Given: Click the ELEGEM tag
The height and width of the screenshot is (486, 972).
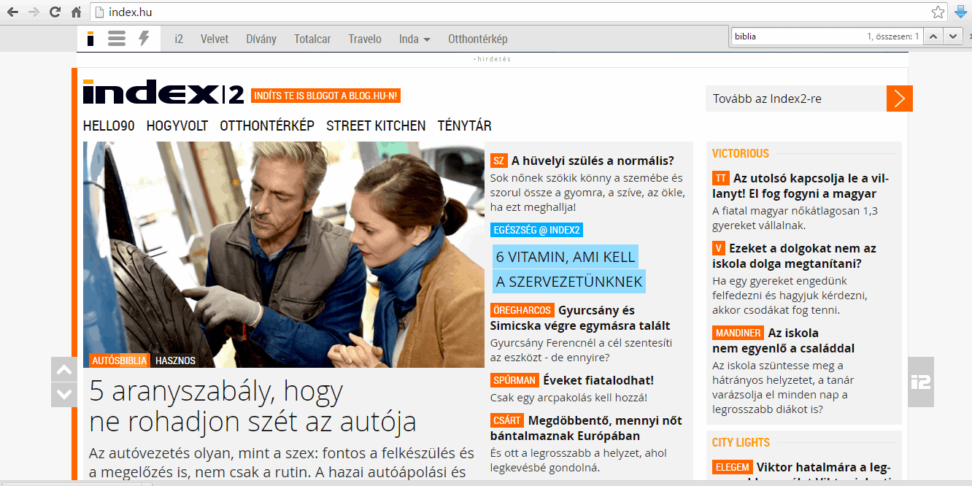Looking at the screenshot, I should (732, 467).
